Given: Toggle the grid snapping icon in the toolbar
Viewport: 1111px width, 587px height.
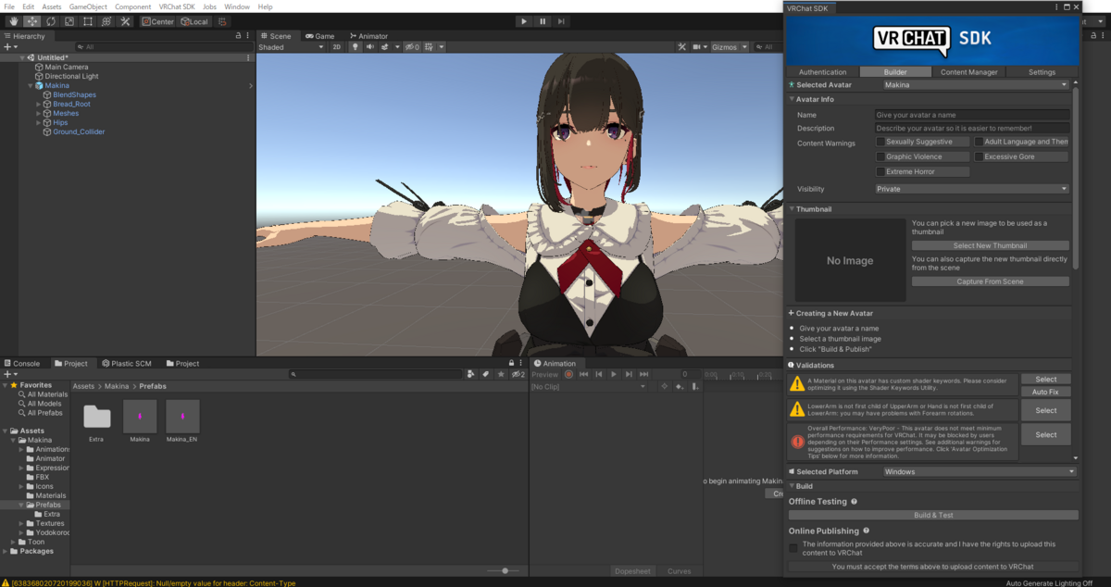Looking at the screenshot, I should coord(223,21).
